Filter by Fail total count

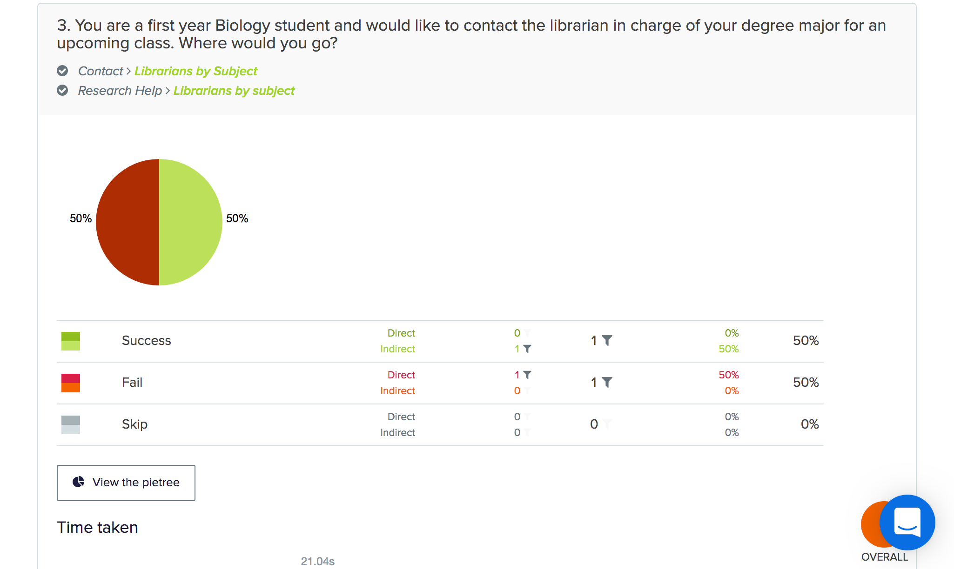(x=607, y=382)
